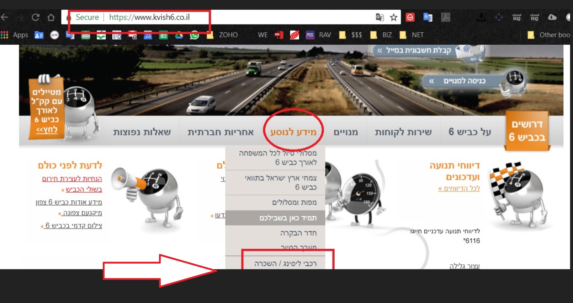The height and width of the screenshot is (303, 573).
Task: Click the עצור גלילה text
Action: pos(465,266)
